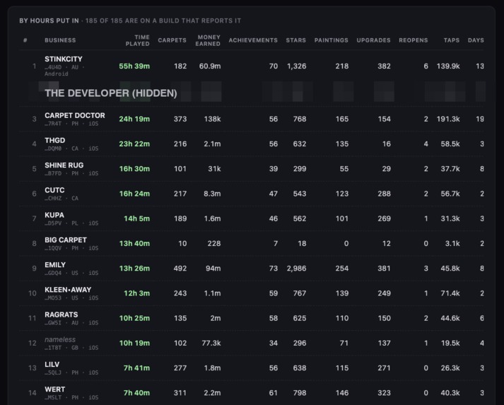Select the RAGRATS business name

tap(61, 315)
